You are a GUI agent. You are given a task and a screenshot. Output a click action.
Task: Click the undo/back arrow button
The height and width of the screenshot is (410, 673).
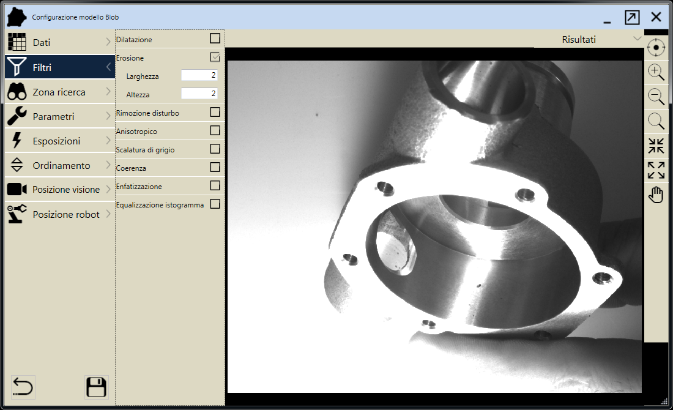point(22,387)
